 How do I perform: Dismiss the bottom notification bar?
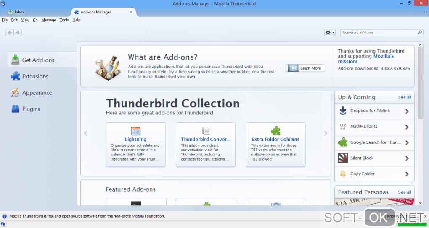pyautogui.click(x=426, y=216)
